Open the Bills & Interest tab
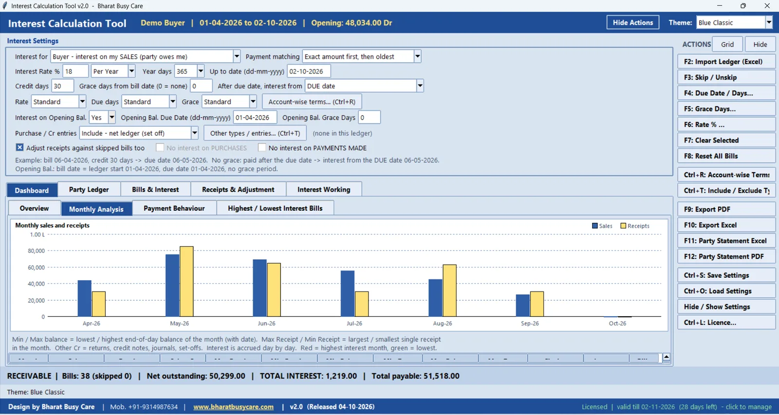 click(x=155, y=190)
